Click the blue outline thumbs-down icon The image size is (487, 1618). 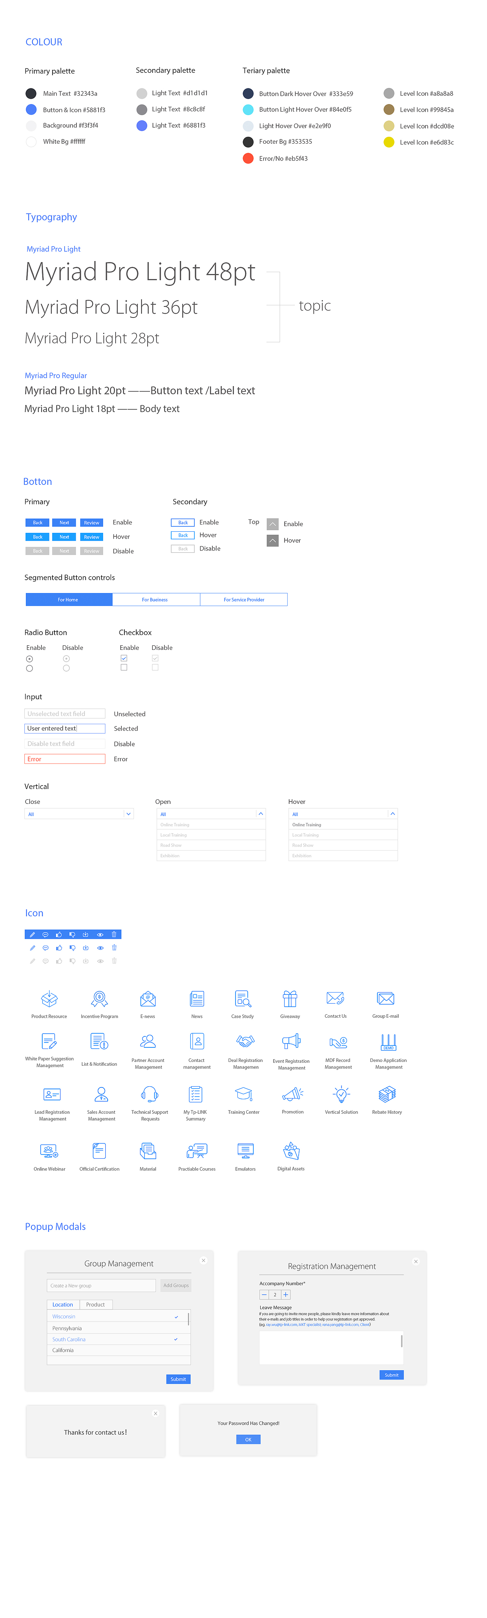point(72,947)
